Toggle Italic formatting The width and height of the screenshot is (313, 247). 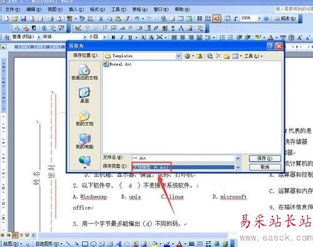[121, 38]
